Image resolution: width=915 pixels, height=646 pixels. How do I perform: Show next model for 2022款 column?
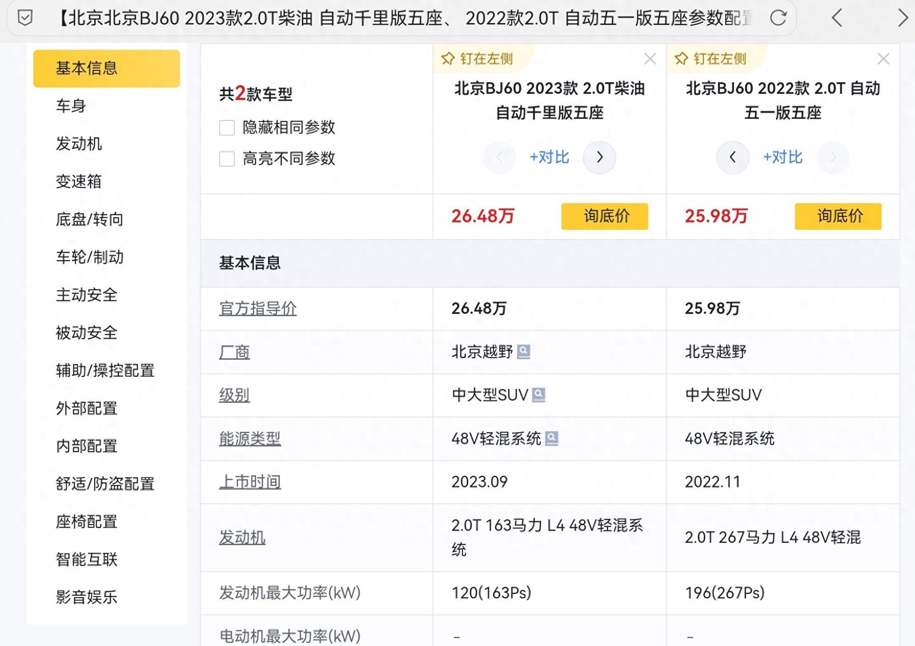833,157
